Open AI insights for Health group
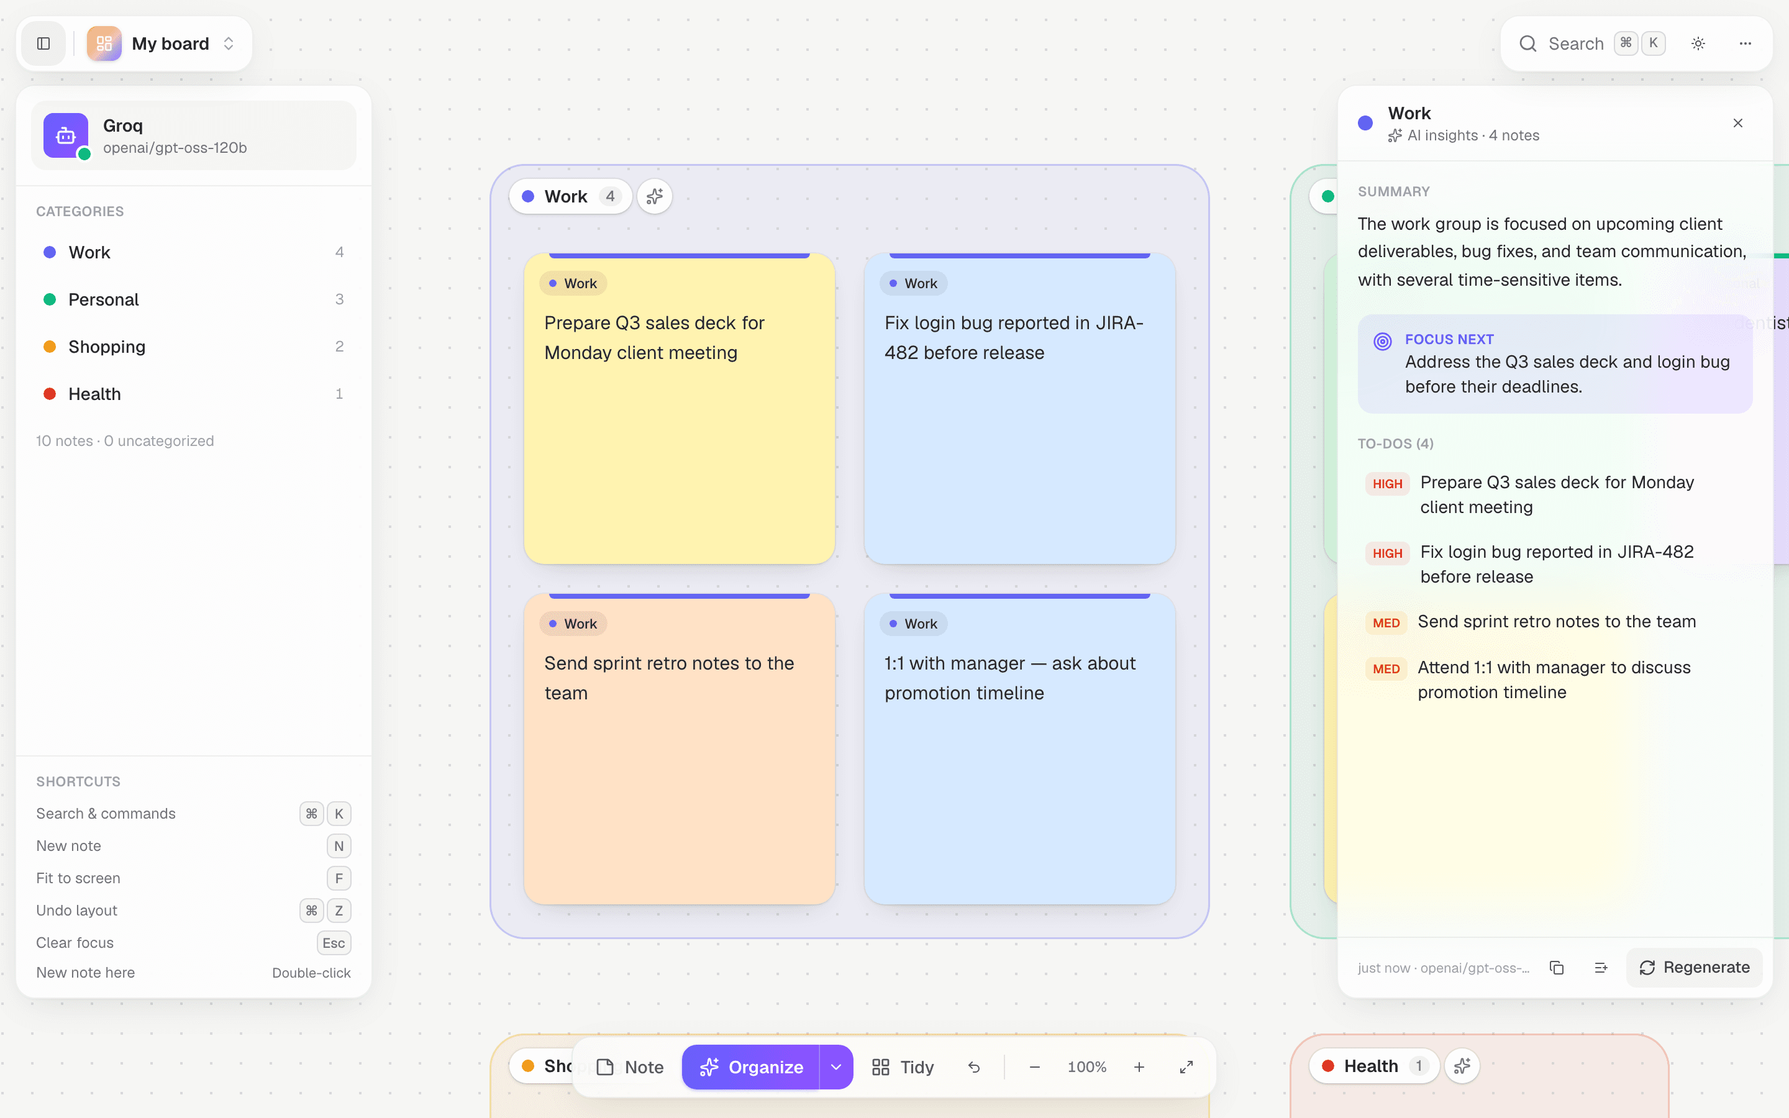 pyautogui.click(x=1462, y=1066)
